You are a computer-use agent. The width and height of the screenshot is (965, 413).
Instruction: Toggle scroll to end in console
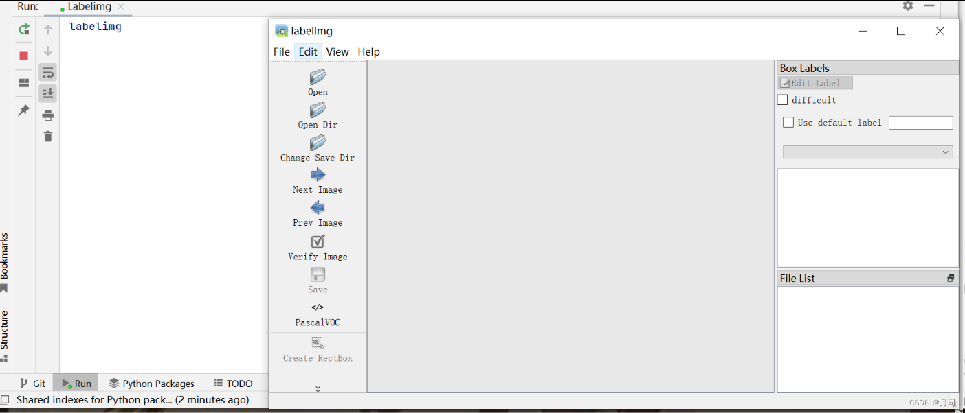tap(48, 94)
